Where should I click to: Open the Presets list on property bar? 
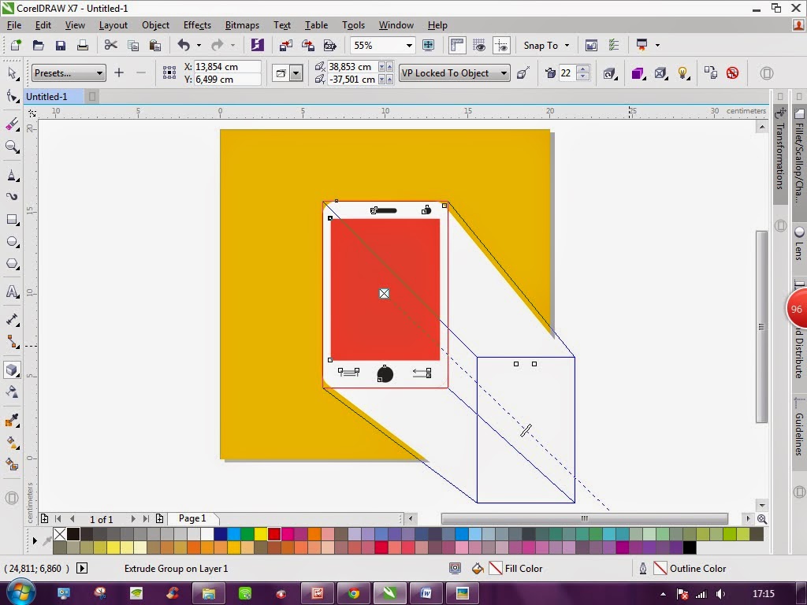(68, 72)
